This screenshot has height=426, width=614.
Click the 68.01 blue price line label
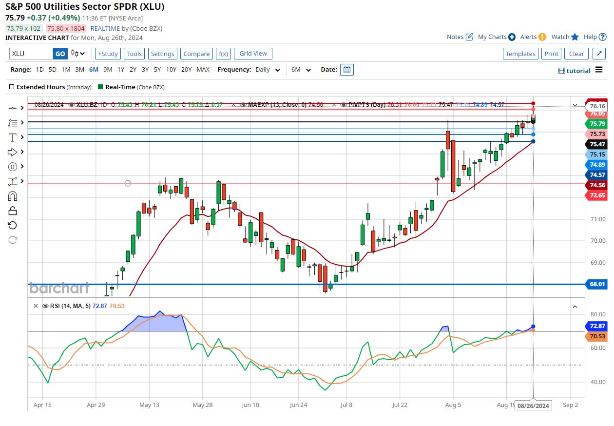coord(596,284)
